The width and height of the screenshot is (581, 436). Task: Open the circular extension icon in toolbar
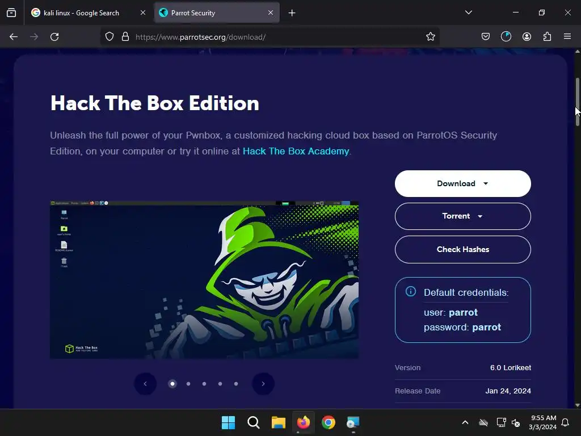[x=506, y=37]
